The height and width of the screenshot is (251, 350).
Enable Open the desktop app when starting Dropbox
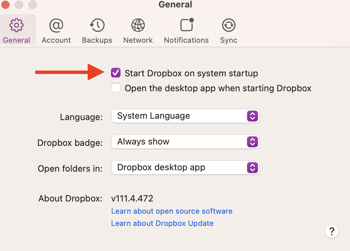(116, 88)
